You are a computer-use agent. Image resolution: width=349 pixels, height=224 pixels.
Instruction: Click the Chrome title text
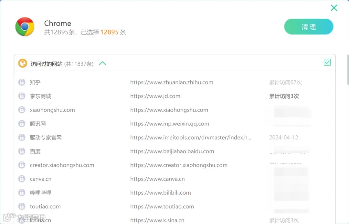point(58,23)
